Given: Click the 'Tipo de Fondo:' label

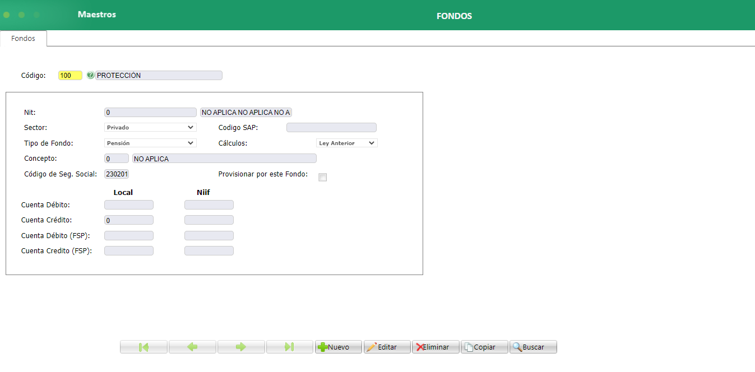Looking at the screenshot, I should (x=49, y=143).
